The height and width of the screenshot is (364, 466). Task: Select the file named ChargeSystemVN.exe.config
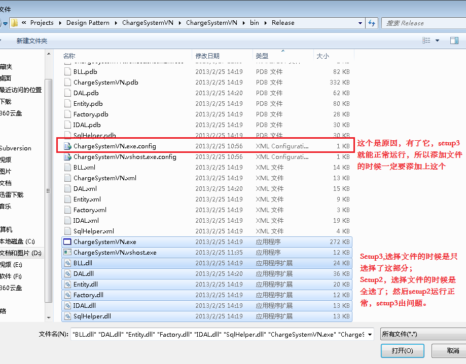click(x=115, y=146)
